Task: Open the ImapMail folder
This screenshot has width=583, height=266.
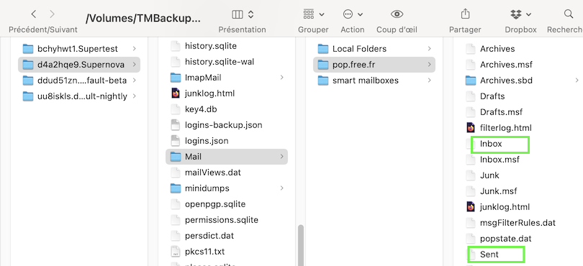Action: [x=227, y=78]
